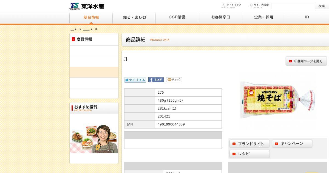This screenshot has width=329, height=173.
Task: Open the レシピ button
Action: (249, 154)
